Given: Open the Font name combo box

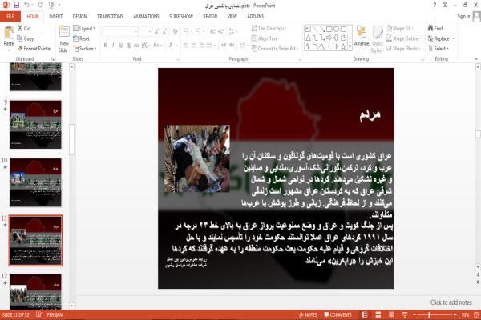Looking at the screenshot, I should pyautogui.click(x=120, y=31).
